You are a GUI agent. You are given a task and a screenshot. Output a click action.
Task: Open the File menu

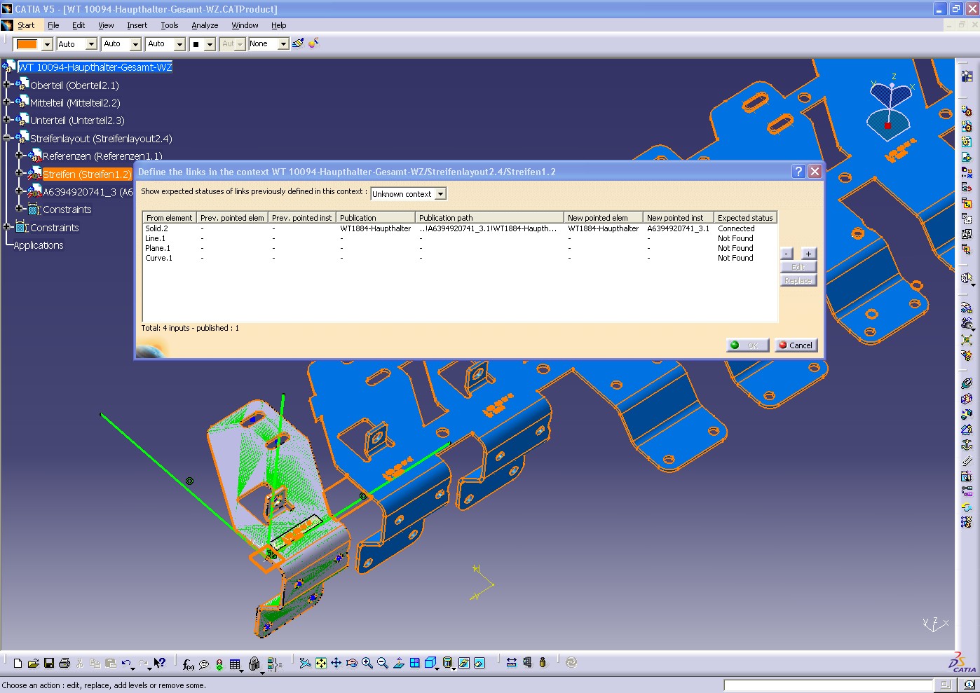coord(53,25)
